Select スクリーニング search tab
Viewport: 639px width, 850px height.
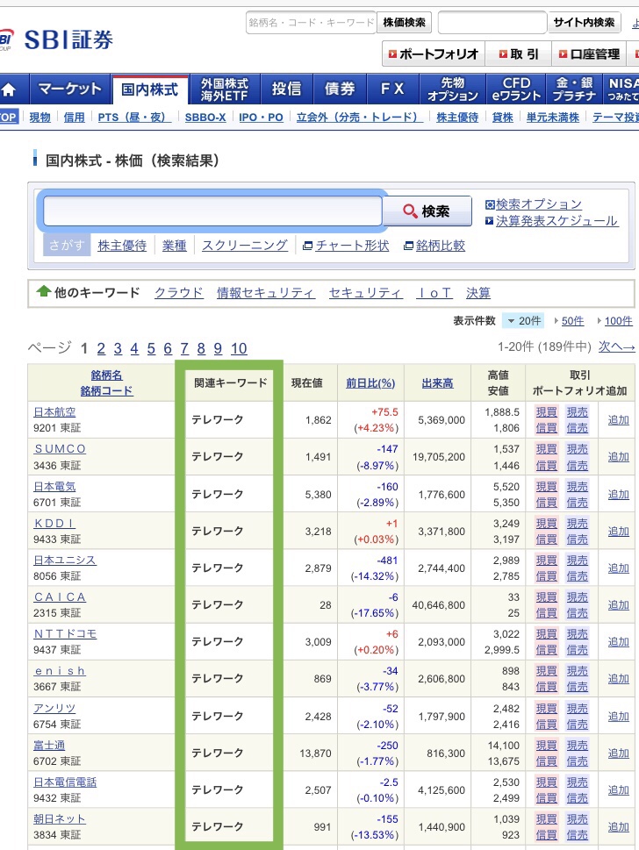[245, 246]
